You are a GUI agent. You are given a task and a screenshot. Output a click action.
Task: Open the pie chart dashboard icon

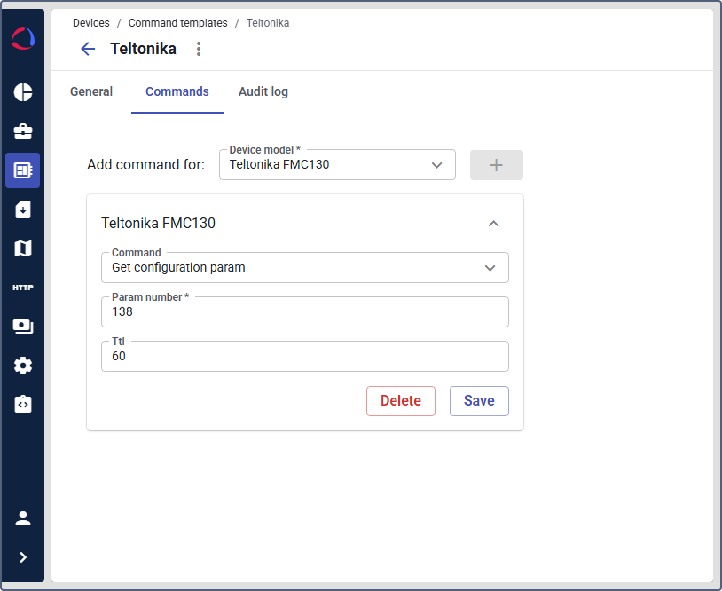pos(23,92)
